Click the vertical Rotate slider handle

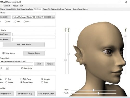click(68, 54)
